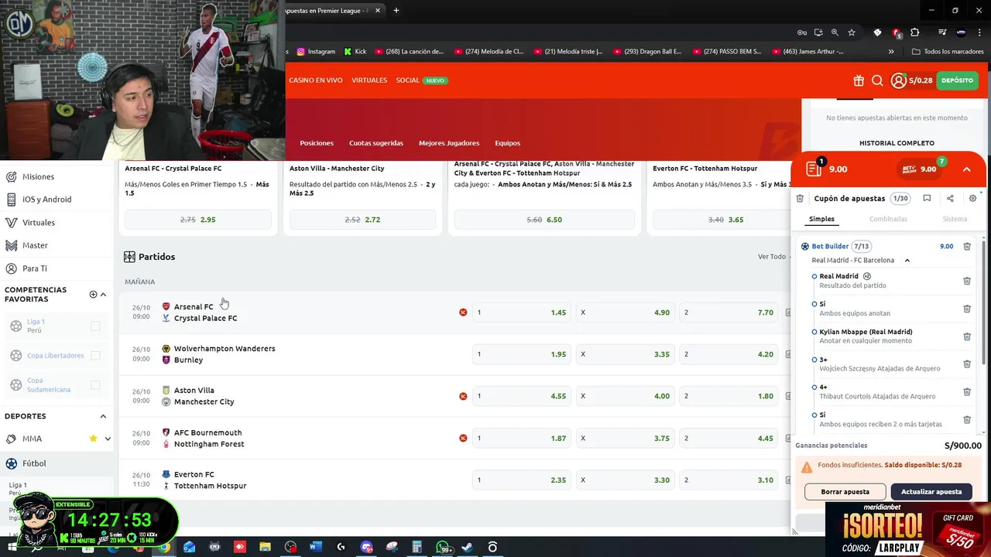Viewport: 991px width, 557px height.
Task: Expand the MMA sport dropdown
Action: click(108, 439)
